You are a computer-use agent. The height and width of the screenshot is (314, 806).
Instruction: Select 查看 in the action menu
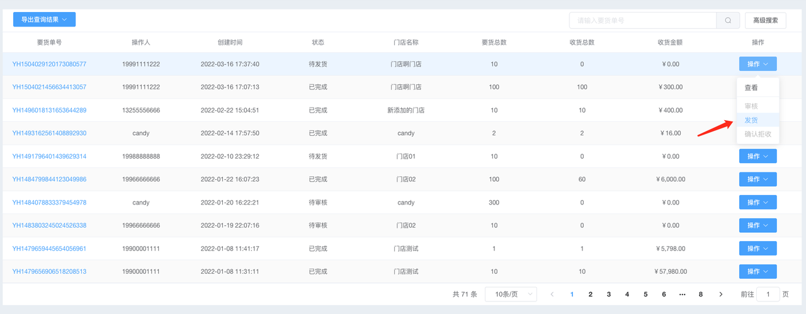point(751,88)
